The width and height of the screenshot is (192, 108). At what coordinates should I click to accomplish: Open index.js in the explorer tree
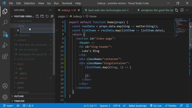[x=23, y=78]
